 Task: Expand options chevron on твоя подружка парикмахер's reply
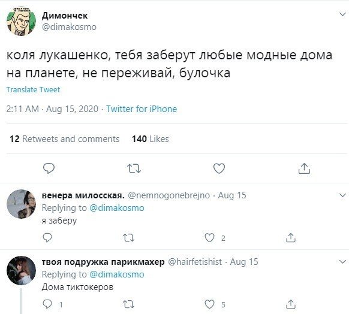[342, 262]
